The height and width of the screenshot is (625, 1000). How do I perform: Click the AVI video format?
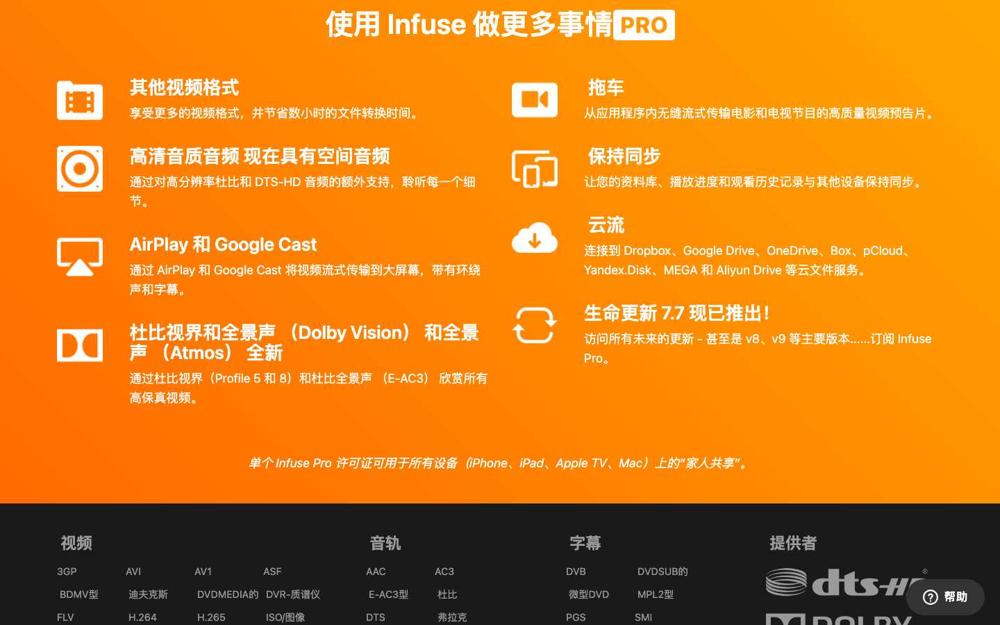tap(133, 572)
